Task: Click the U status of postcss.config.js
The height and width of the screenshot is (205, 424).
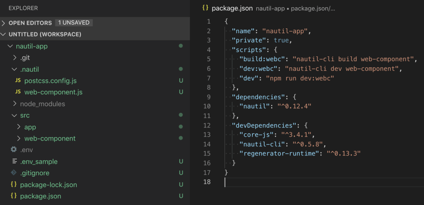Action: (x=181, y=80)
